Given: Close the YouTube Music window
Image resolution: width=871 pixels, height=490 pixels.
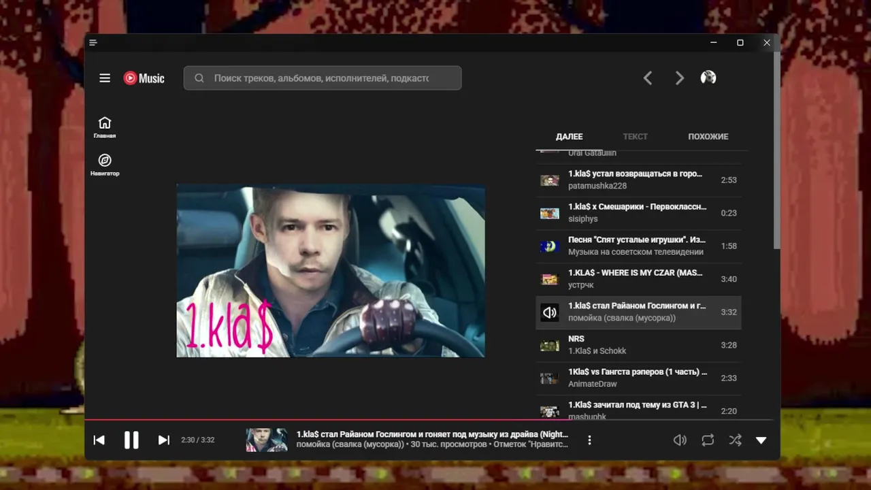Looking at the screenshot, I should coord(767,42).
